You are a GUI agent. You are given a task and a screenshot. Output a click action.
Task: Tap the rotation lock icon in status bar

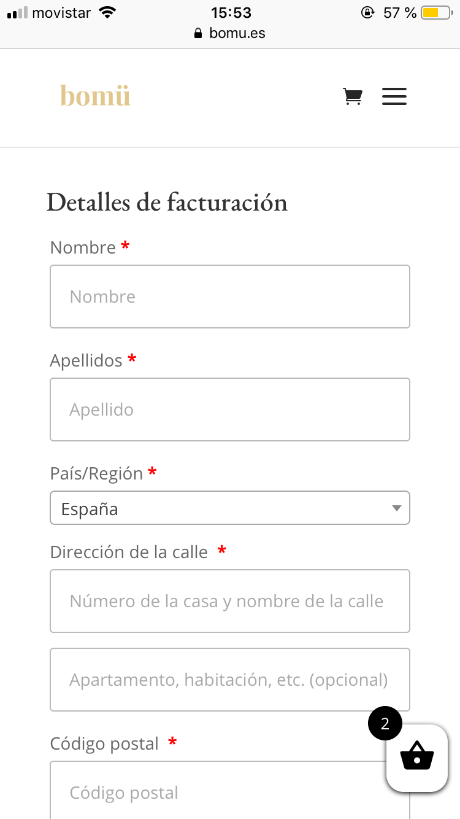click(x=367, y=12)
